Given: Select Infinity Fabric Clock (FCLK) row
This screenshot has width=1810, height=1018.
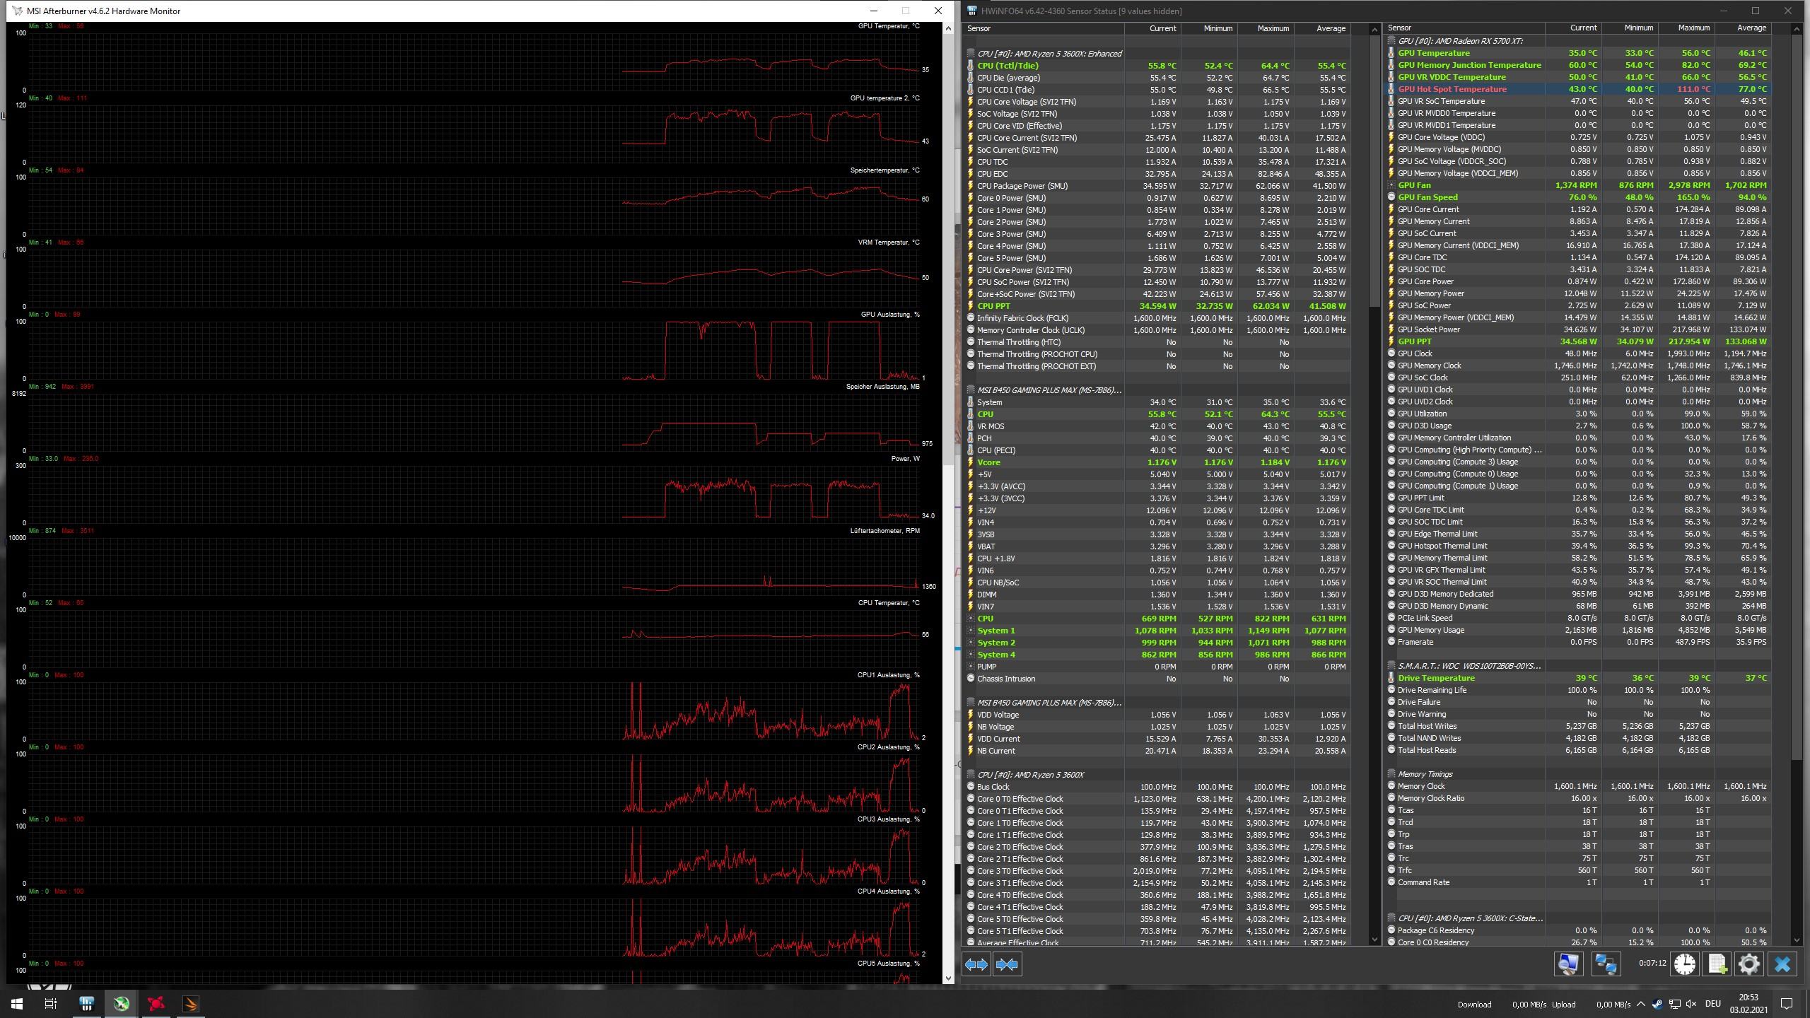Looking at the screenshot, I should point(1158,318).
